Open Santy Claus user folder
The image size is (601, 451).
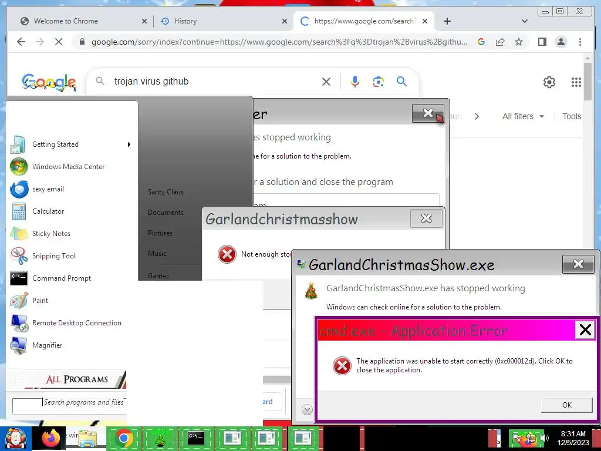tap(166, 192)
